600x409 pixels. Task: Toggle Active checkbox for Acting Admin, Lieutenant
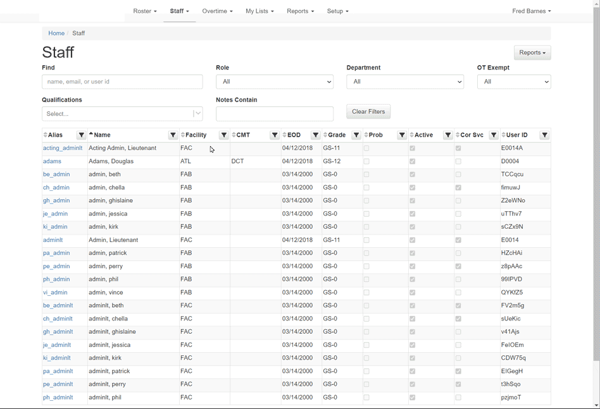coord(413,149)
